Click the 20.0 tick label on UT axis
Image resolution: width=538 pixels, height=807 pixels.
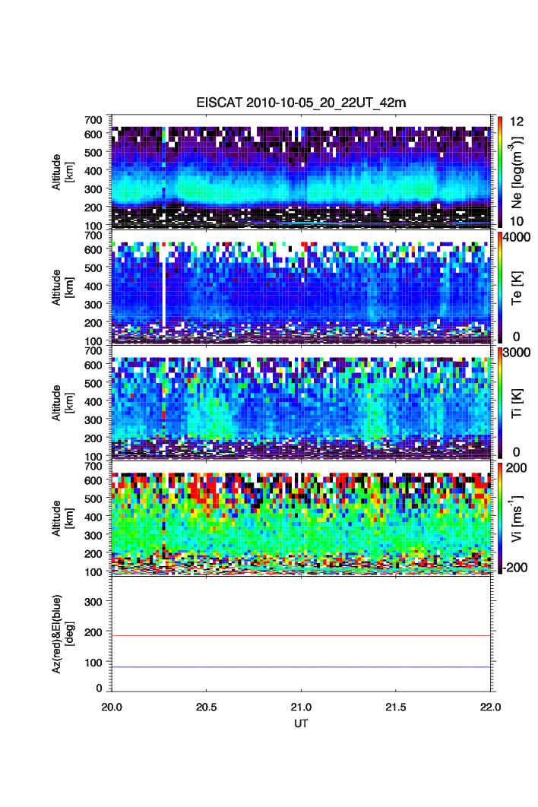(x=112, y=707)
